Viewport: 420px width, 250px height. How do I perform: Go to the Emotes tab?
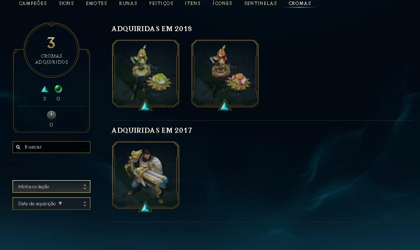tap(96, 3)
